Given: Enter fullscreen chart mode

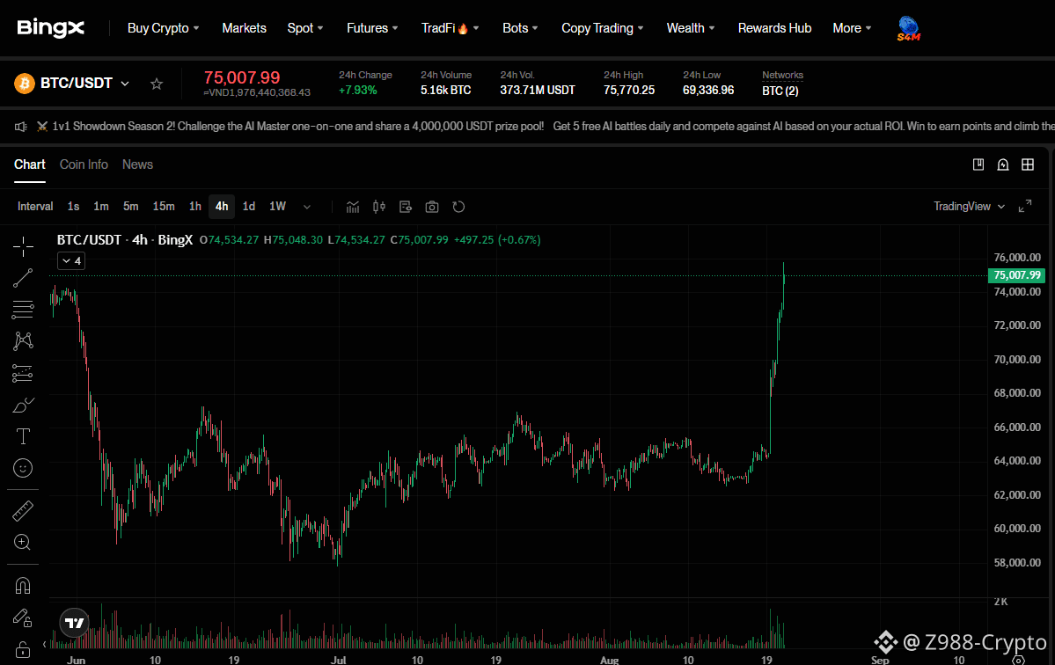Looking at the screenshot, I should point(1025,207).
